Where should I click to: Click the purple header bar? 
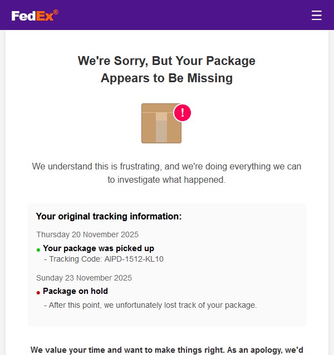click(x=167, y=15)
